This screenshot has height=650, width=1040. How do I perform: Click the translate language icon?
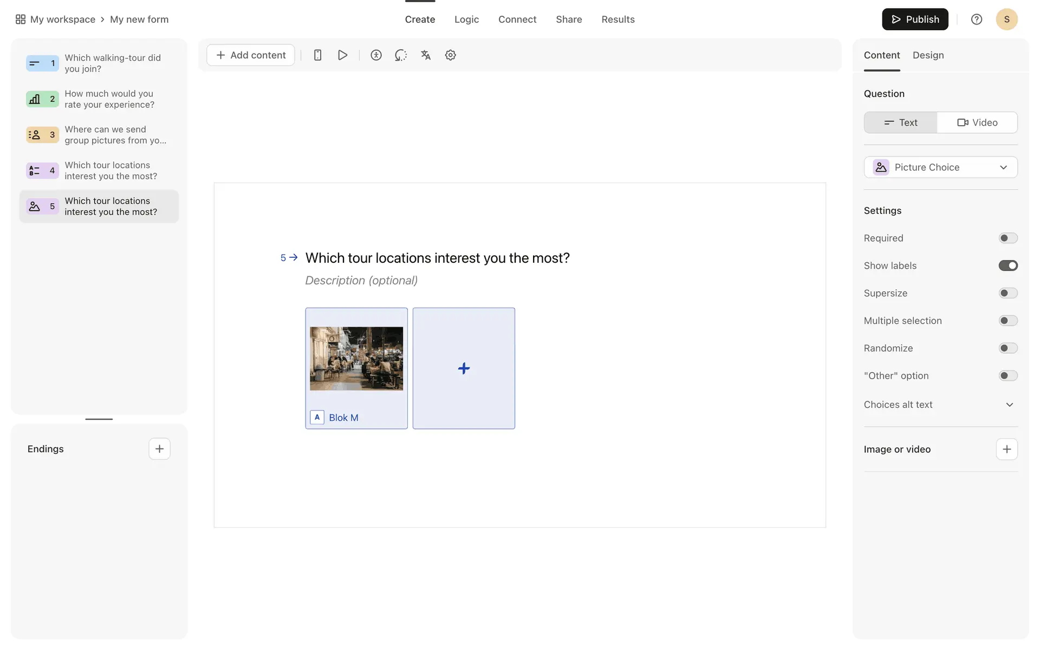point(426,55)
